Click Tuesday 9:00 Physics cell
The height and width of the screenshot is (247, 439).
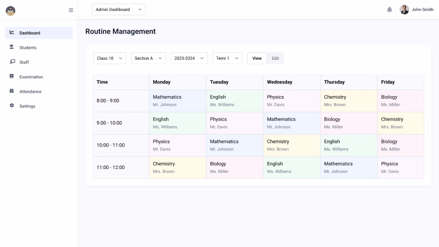[235, 123]
